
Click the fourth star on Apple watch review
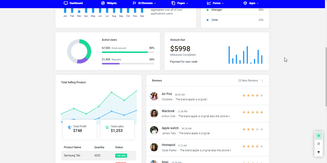(257, 129)
